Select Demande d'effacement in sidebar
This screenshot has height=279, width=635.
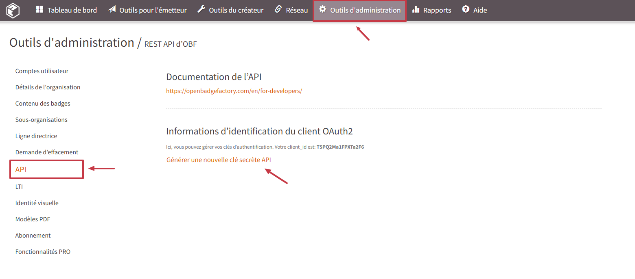(47, 152)
